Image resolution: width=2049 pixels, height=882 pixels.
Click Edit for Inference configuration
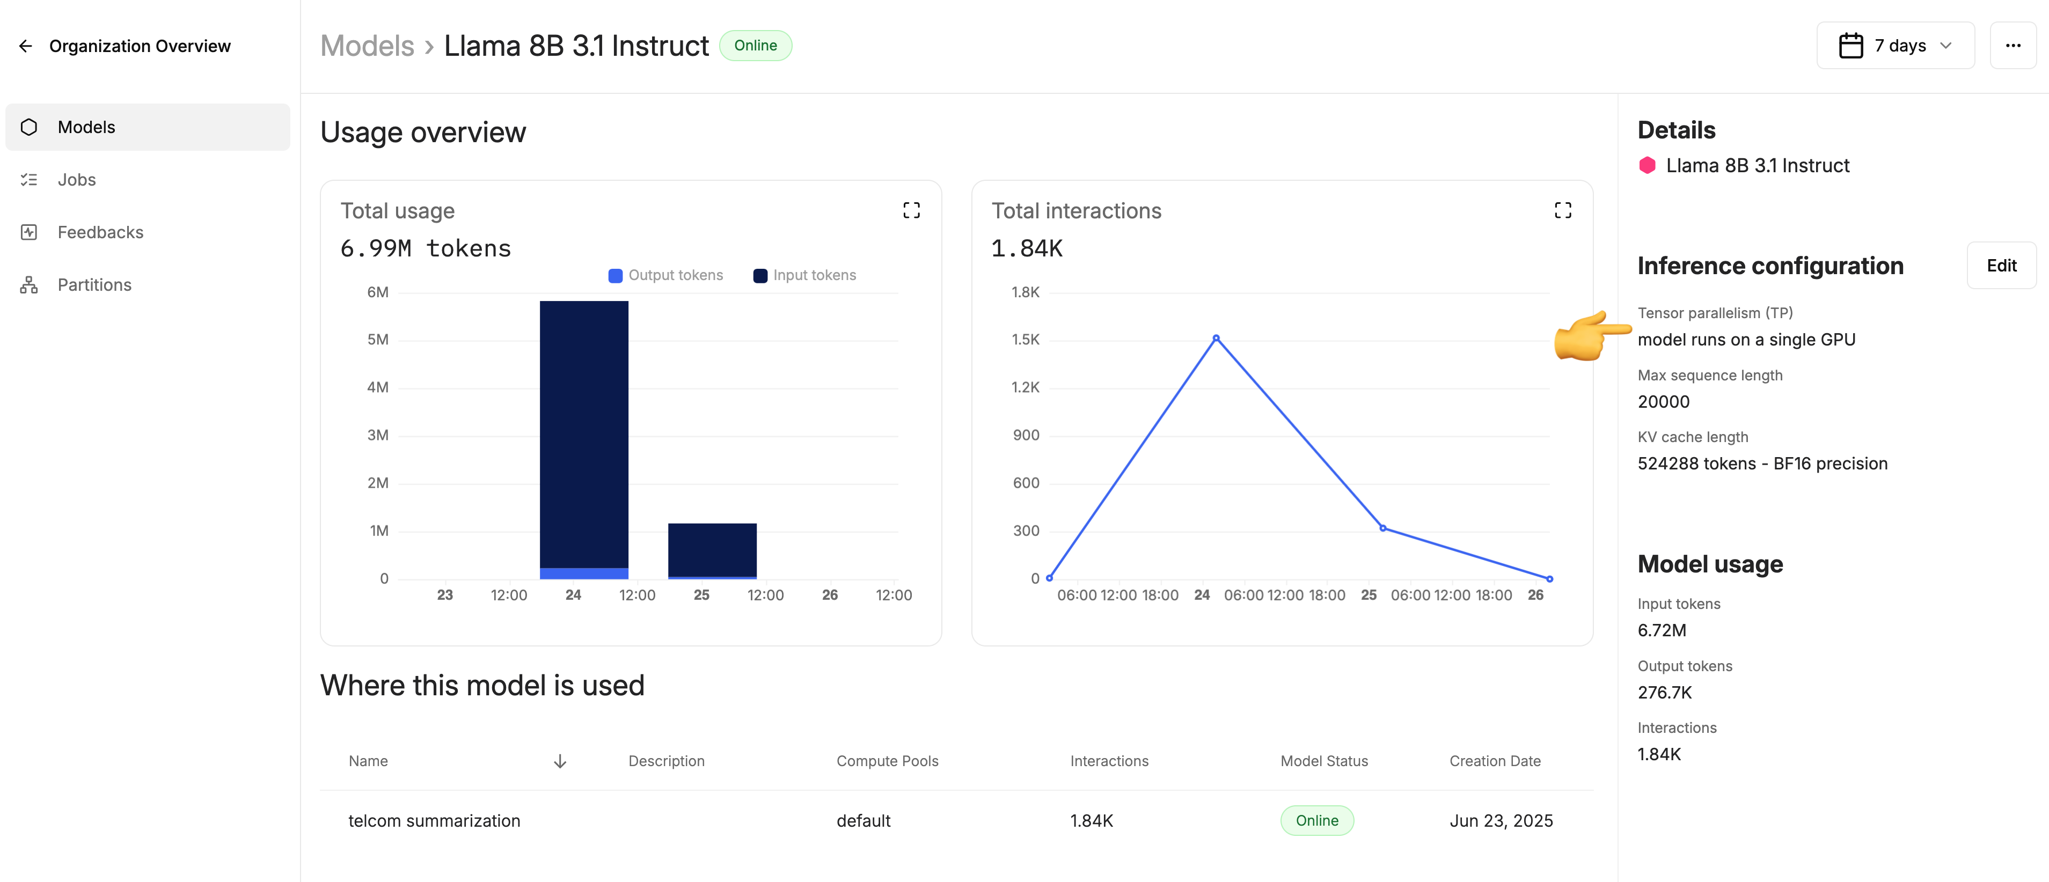click(2001, 266)
